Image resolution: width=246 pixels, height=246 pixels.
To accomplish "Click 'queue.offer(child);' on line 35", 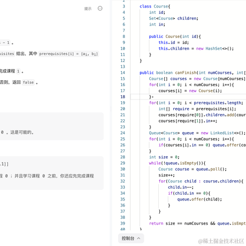I will [199, 199].
